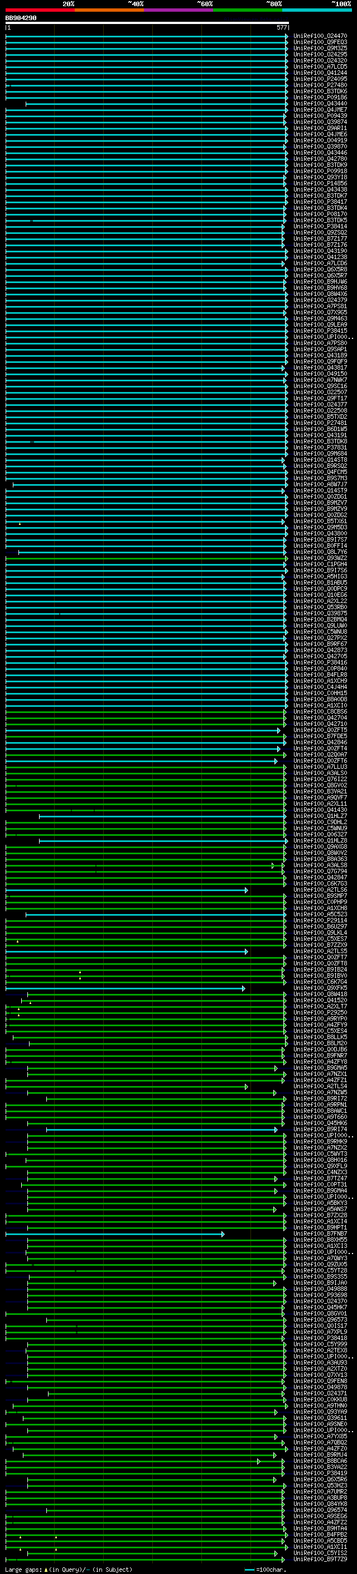Select the UniRef100_Q39611 label
The height and width of the screenshot is (1574, 357).
320,1418
